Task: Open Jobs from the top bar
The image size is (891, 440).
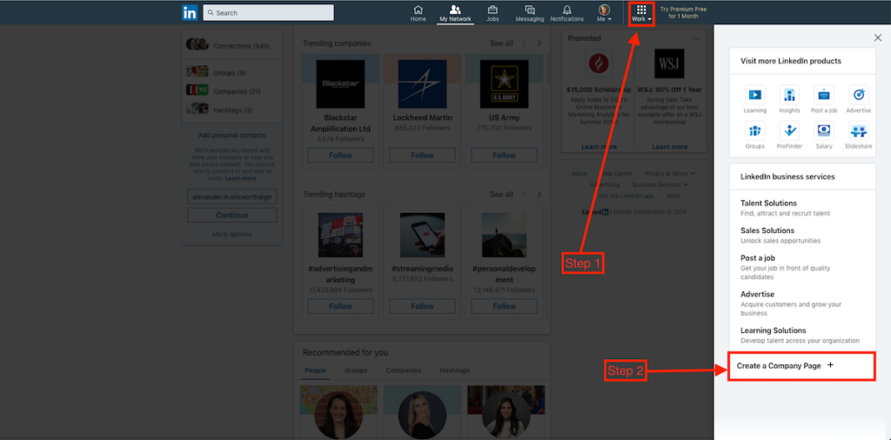Action: 492,14
